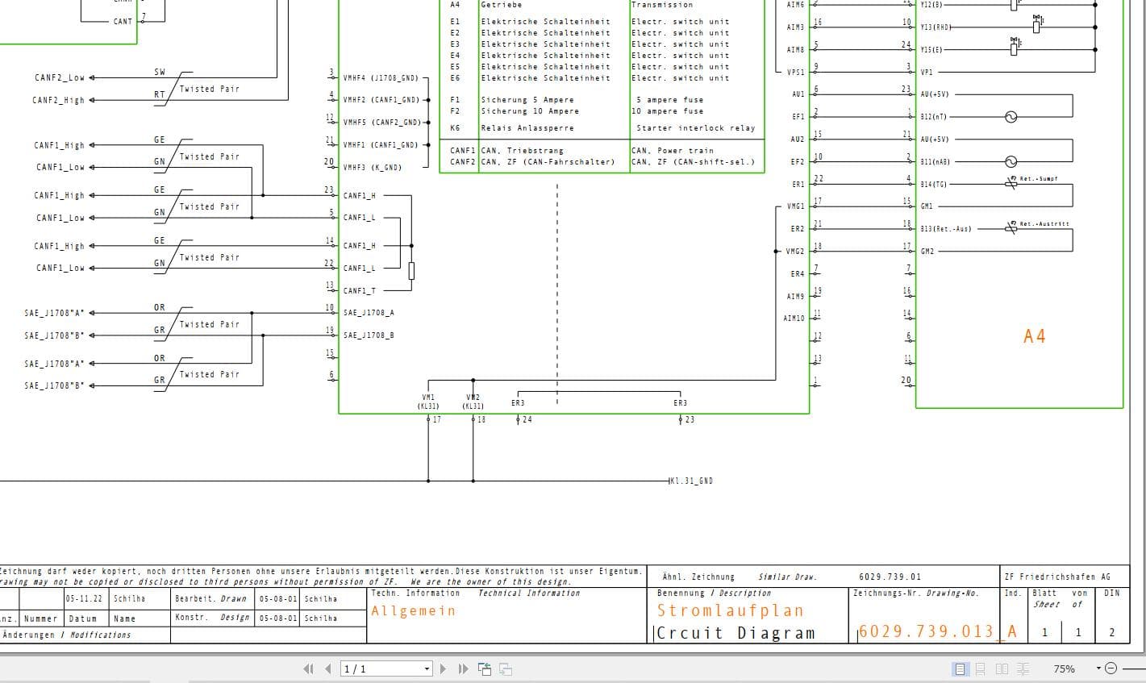Click the Ret.-Sumpf sensor label
The height and width of the screenshot is (683, 1146).
(x=1039, y=179)
